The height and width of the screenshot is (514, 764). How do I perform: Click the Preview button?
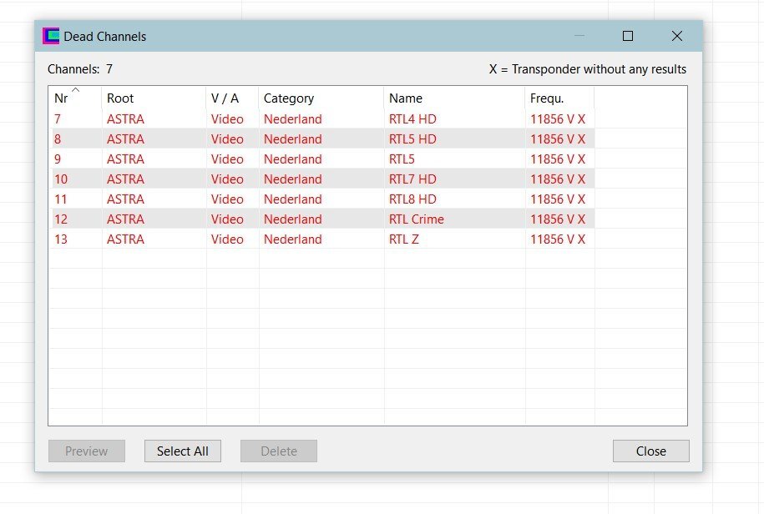click(87, 451)
